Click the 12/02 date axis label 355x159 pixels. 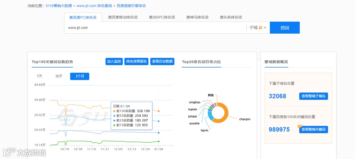coord(118,149)
